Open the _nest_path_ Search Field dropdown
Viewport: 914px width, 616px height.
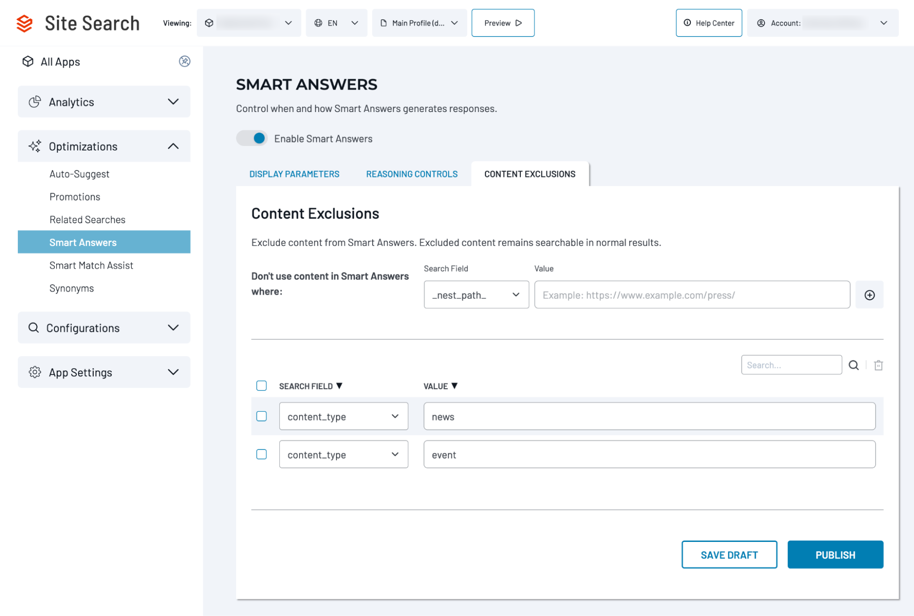(x=476, y=295)
